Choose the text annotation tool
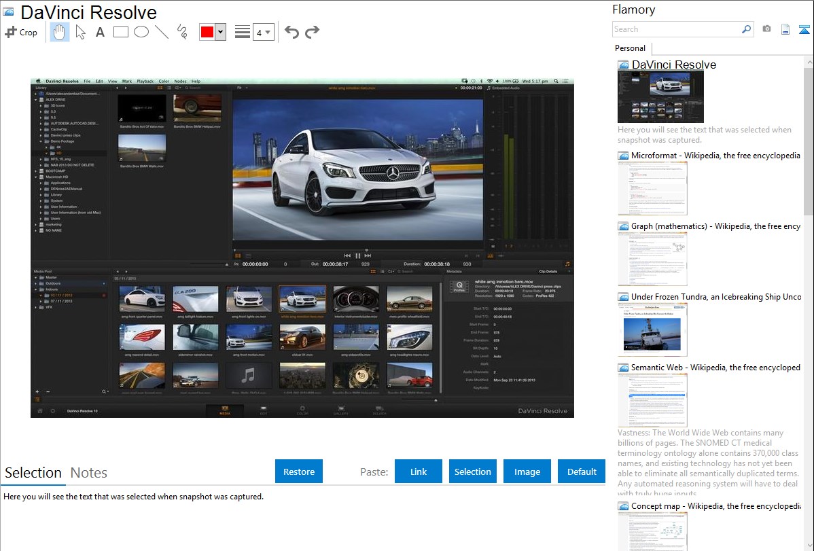The width and height of the screenshot is (814, 551). [100, 32]
